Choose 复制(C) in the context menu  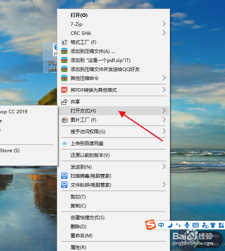(x=113, y=206)
